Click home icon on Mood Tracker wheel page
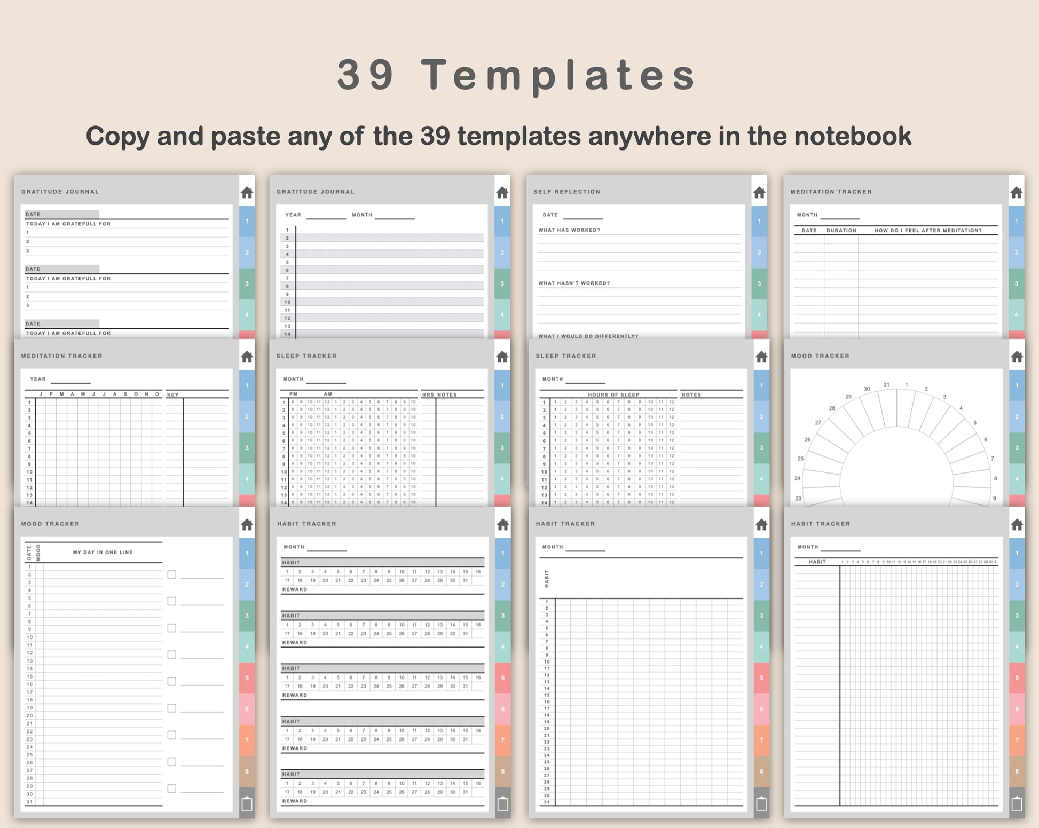 (x=1017, y=357)
